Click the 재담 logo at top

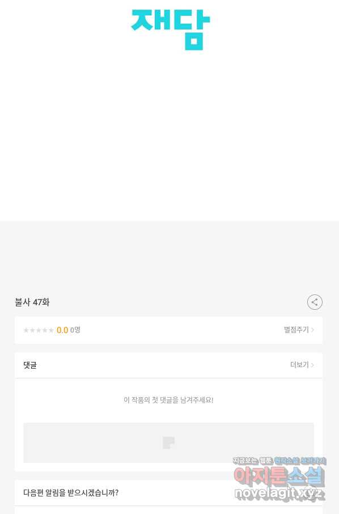pos(170,30)
